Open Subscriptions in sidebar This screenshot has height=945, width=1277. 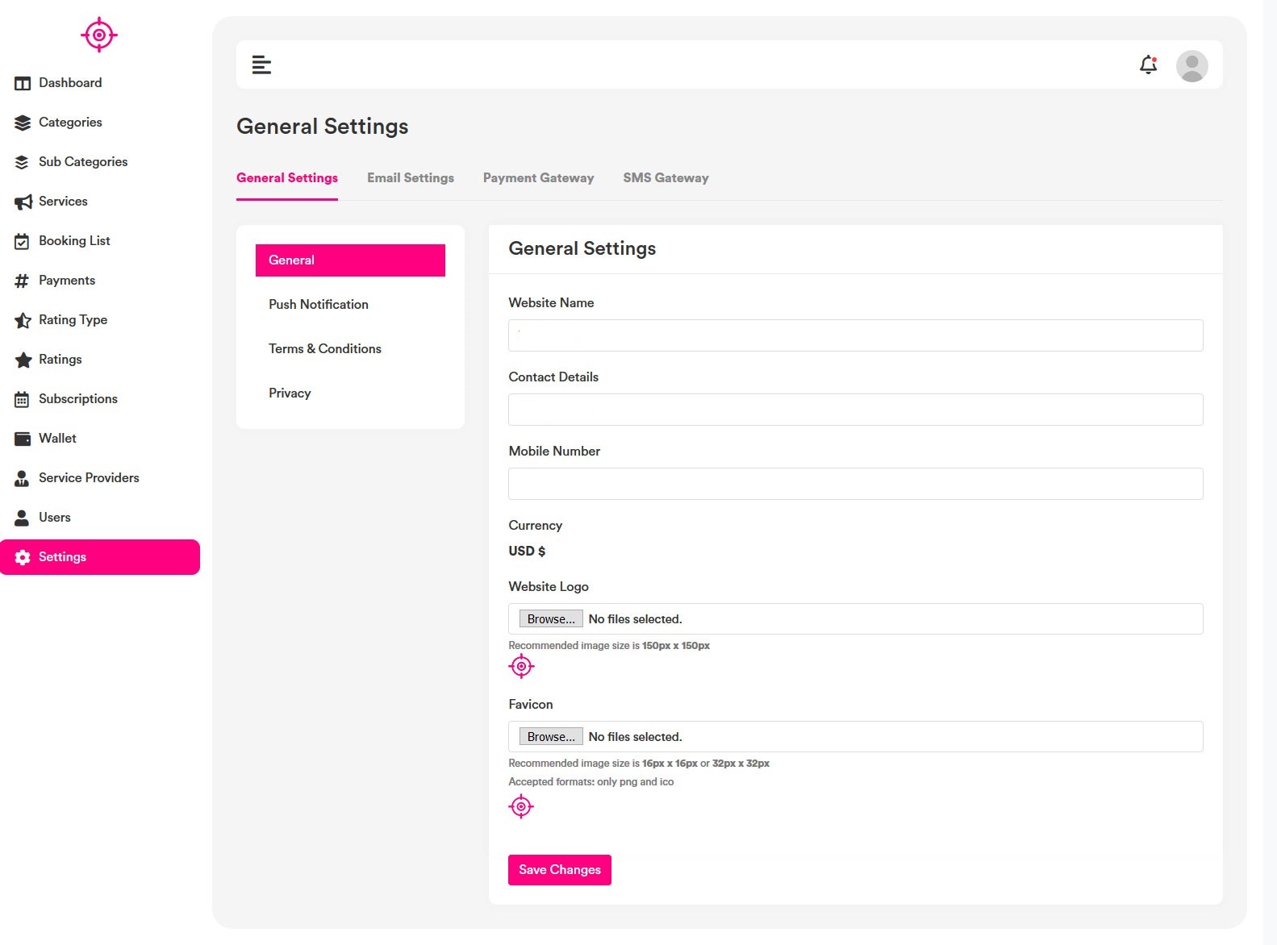click(x=77, y=399)
